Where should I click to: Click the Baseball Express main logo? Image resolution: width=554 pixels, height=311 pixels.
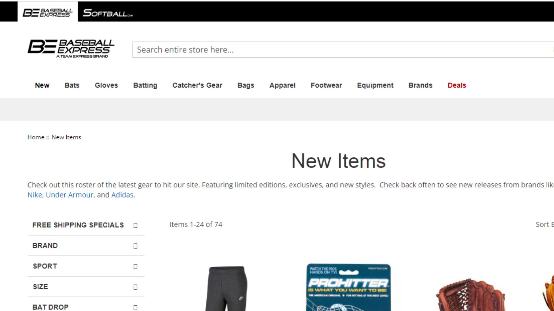click(71, 49)
